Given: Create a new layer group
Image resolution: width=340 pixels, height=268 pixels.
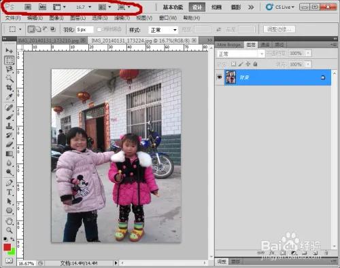Looking at the screenshot, I should click(x=305, y=252).
